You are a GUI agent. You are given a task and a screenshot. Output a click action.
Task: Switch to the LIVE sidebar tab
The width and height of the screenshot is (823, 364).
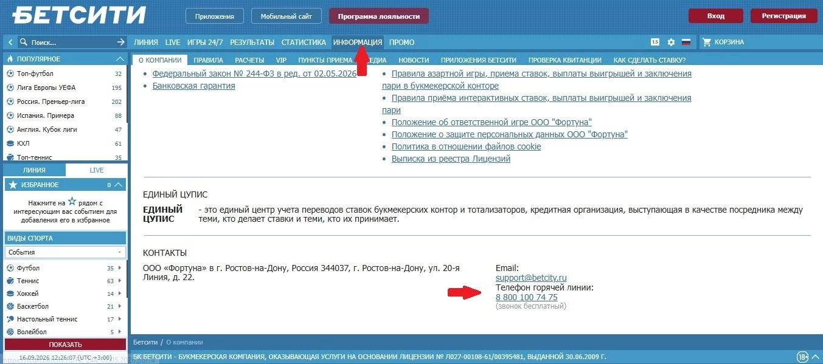97,170
